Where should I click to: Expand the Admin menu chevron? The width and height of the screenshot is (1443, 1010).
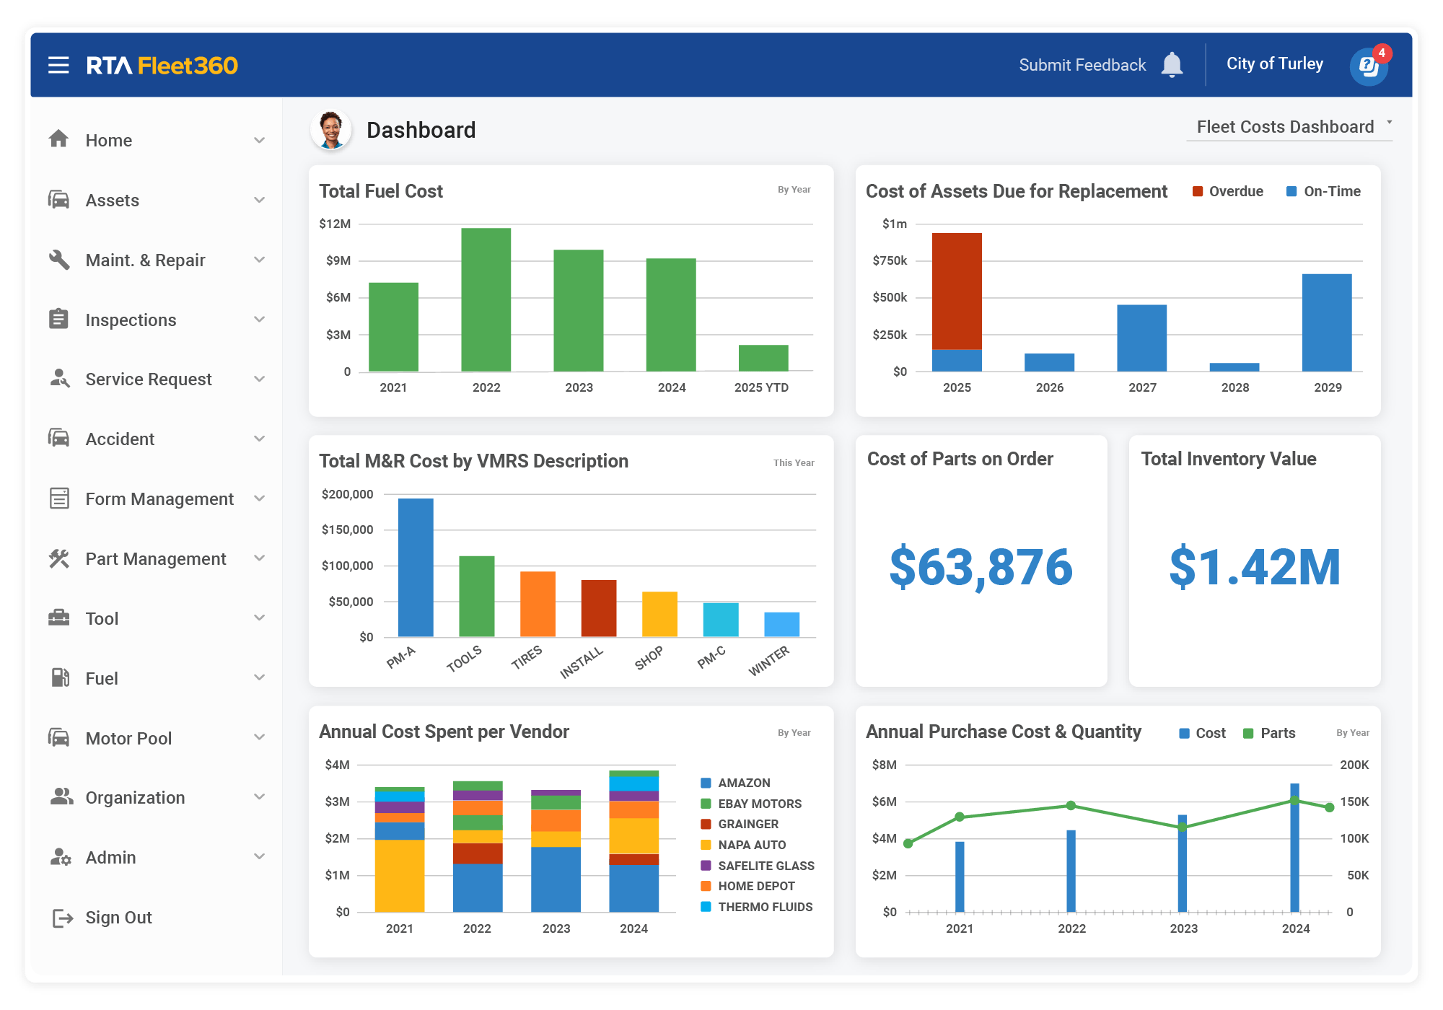coord(260,857)
